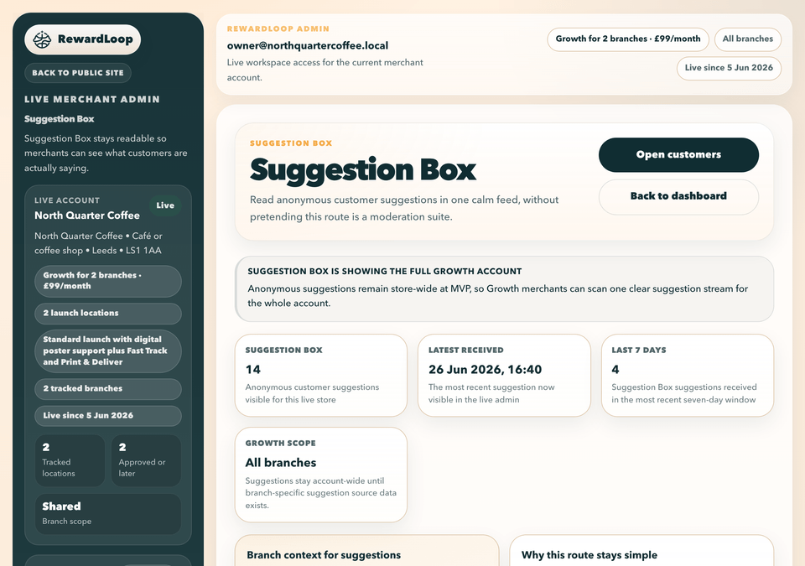Open customers from Suggestion Box header
Image resolution: width=805 pixels, height=566 pixels.
[x=678, y=154]
